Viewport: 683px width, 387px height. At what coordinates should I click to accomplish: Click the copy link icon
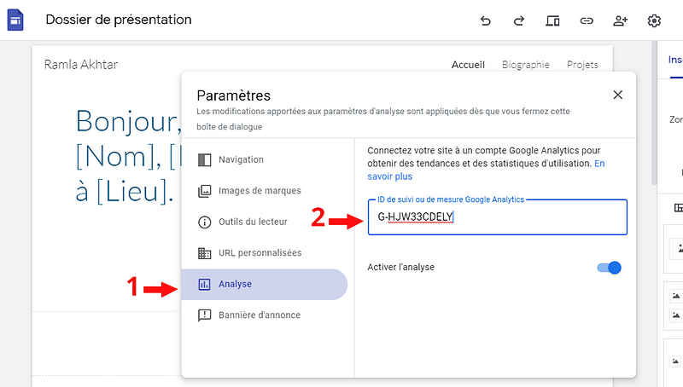[x=587, y=20]
